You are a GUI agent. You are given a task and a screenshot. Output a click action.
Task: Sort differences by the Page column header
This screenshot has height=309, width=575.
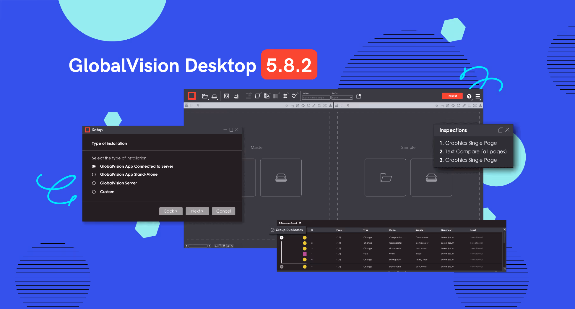click(339, 230)
